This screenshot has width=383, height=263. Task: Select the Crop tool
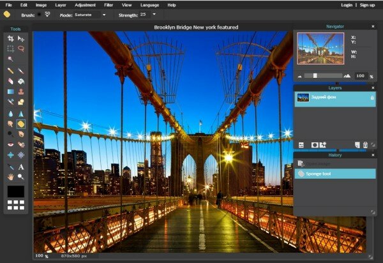(10, 38)
